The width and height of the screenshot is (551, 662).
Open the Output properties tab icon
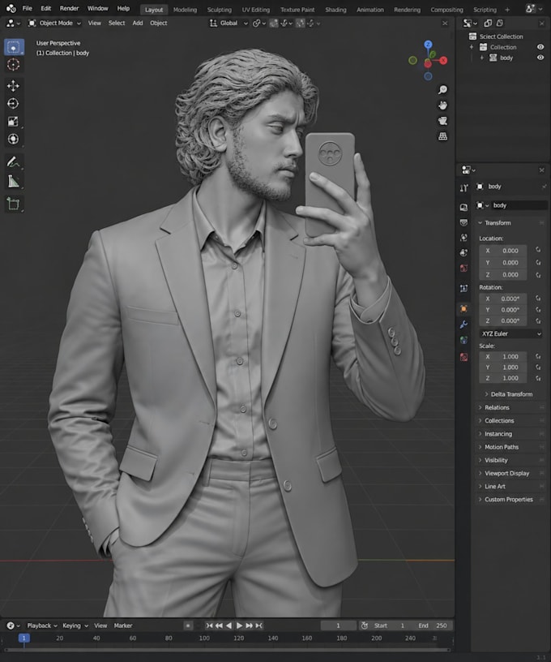pyautogui.click(x=463, y=222)
